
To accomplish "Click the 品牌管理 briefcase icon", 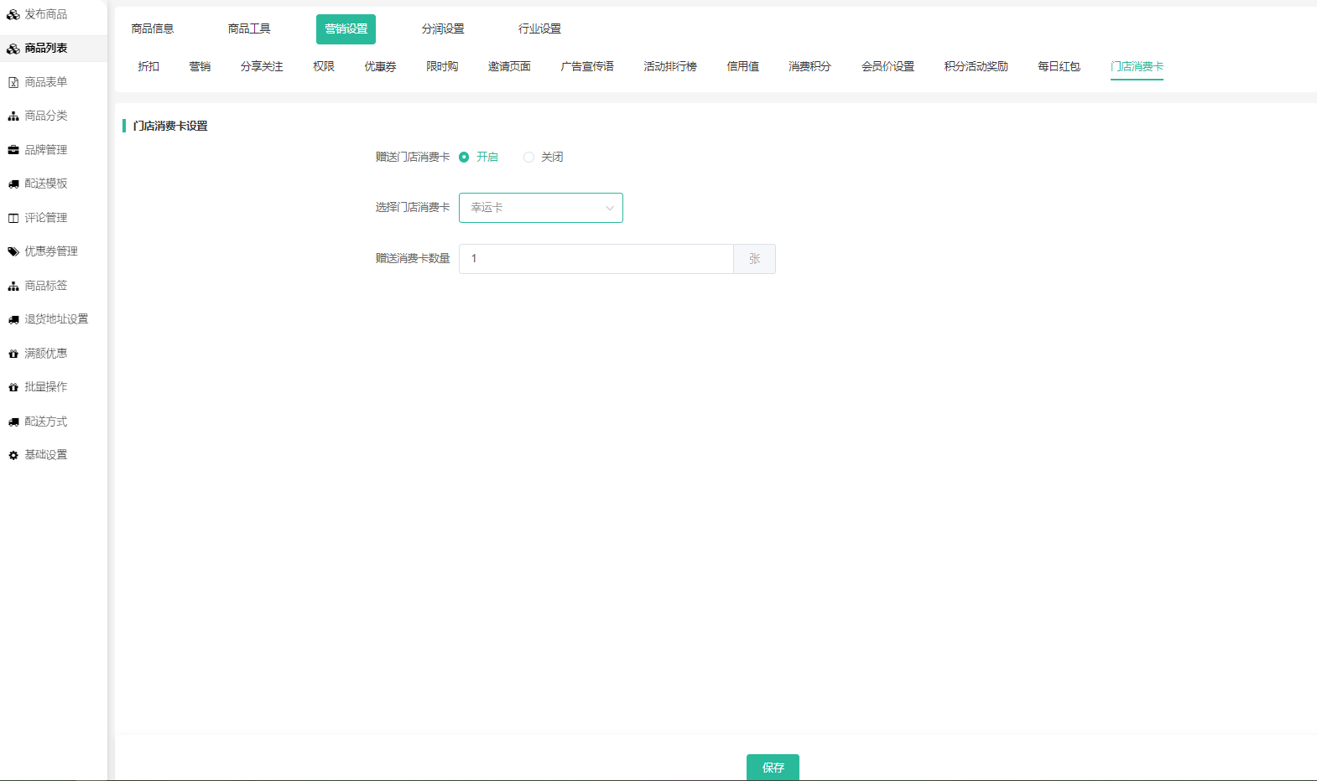I will [13, 150].
